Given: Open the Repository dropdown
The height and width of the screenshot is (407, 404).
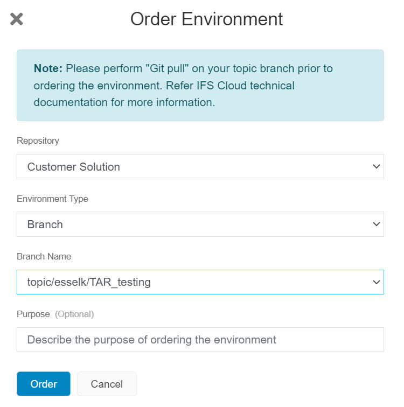Looking at the screenshot, I should click(200, 167).
